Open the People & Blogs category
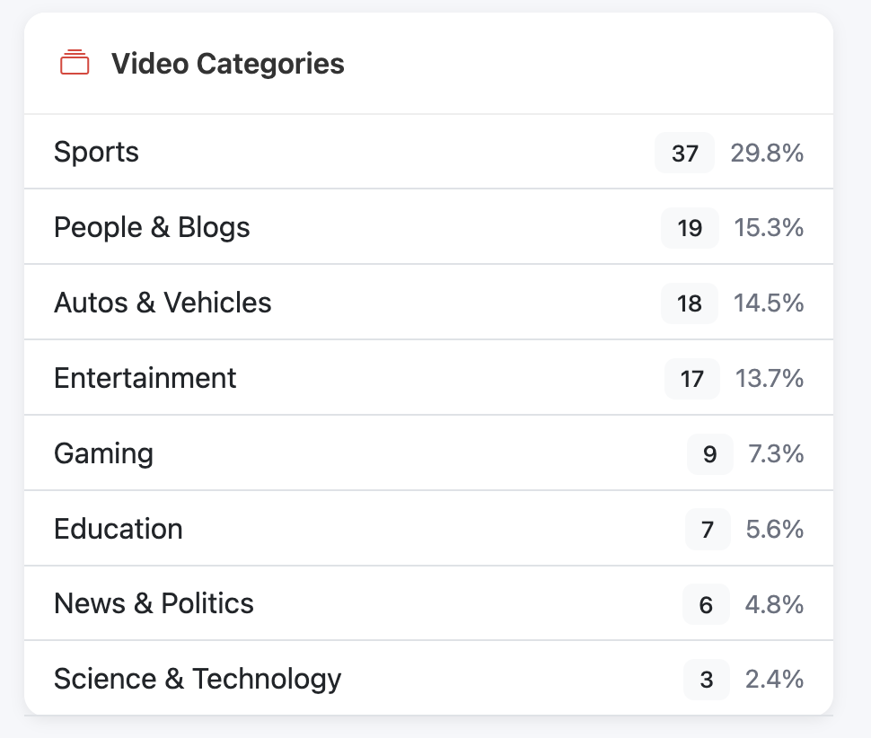This screenshot has height=738, width=871. click(153, 227)
